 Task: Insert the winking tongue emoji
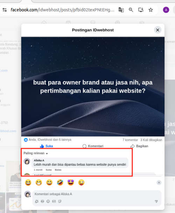pos(81,183)
